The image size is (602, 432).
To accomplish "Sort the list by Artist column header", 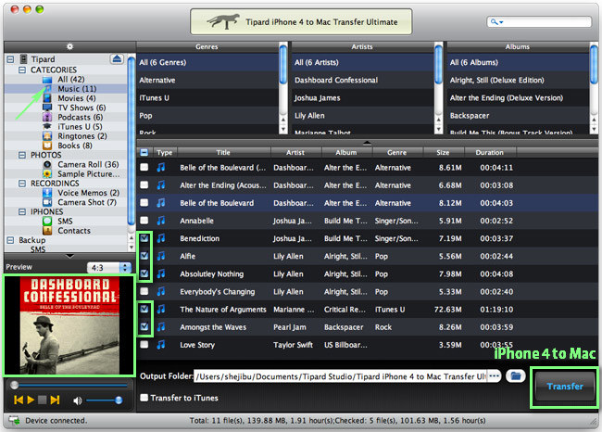I will click(295, 153).
